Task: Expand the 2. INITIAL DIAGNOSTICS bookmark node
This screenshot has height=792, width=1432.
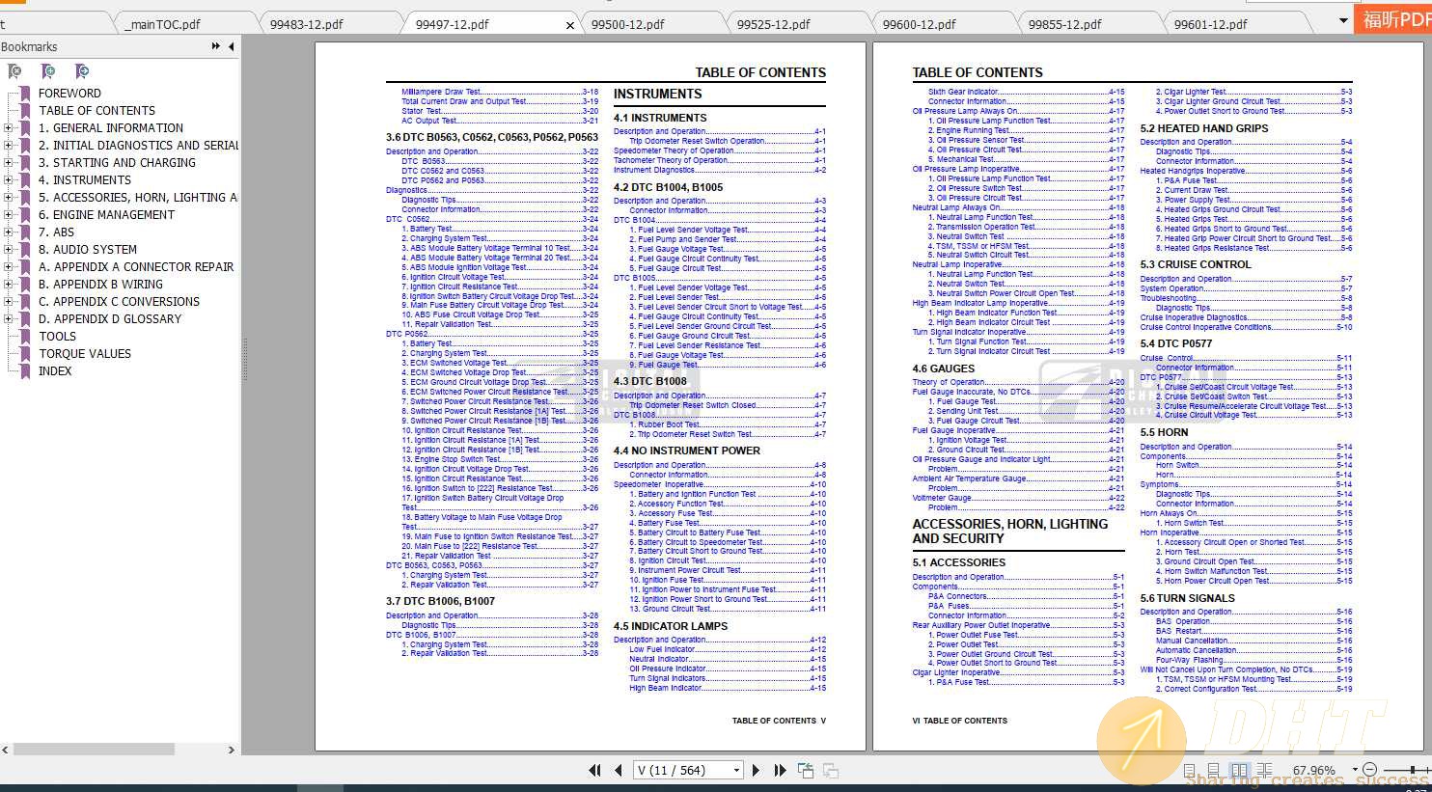Action: click(8, 146)
